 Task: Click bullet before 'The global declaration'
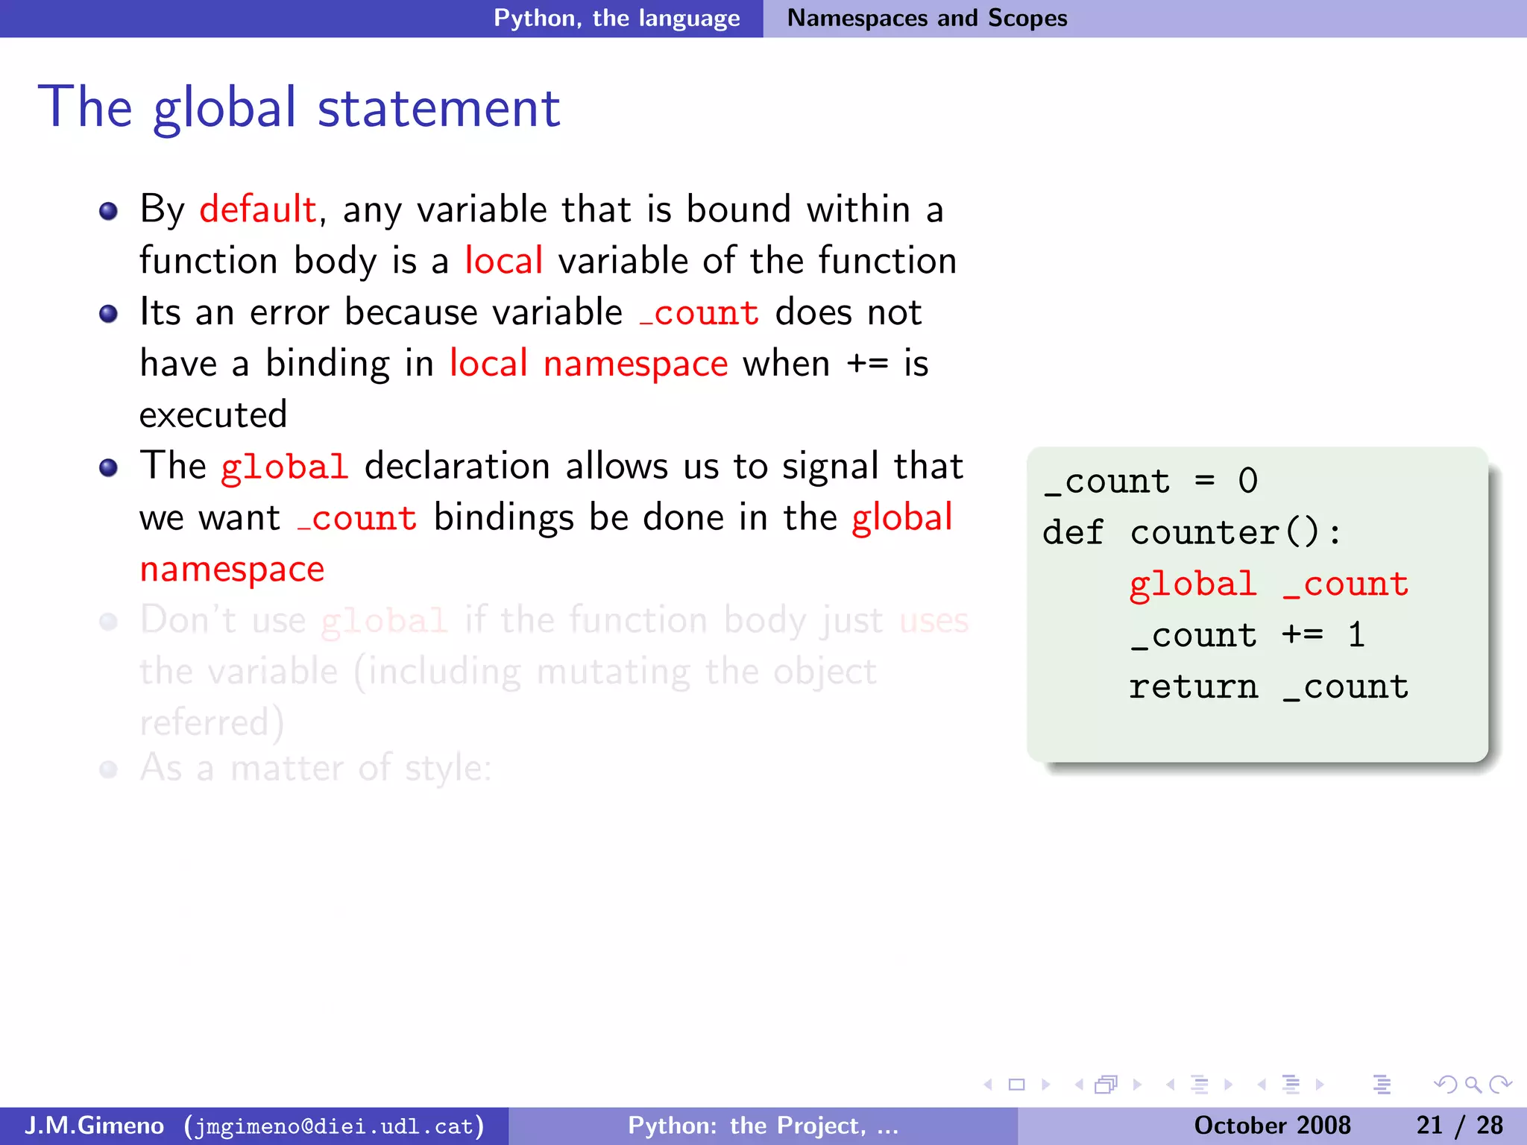(109, 467)
